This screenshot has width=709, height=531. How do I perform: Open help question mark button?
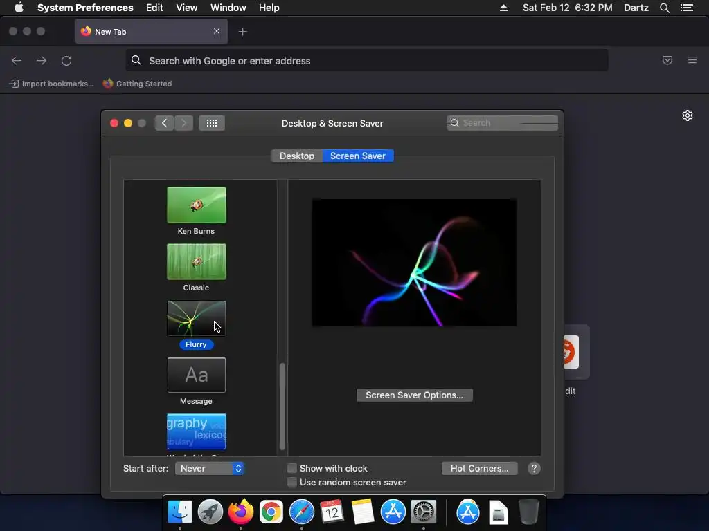click(534, 468)
